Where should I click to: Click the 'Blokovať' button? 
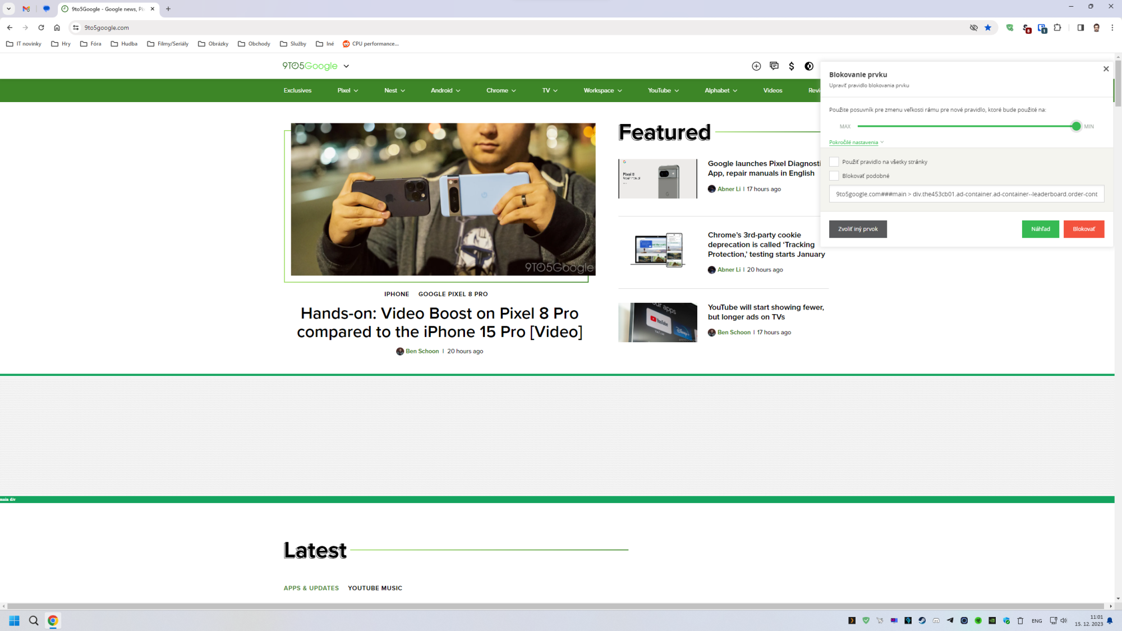pos(1084,229)
